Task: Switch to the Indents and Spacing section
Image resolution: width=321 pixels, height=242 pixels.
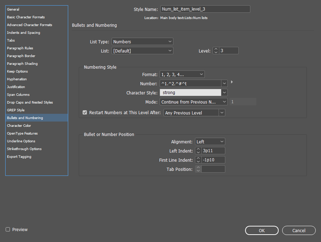Action: click(x=23, y=32)
